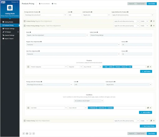Open the Facebook social icon in footer
Viewport: 159px width, 137px height.
(x=24, y=134)
